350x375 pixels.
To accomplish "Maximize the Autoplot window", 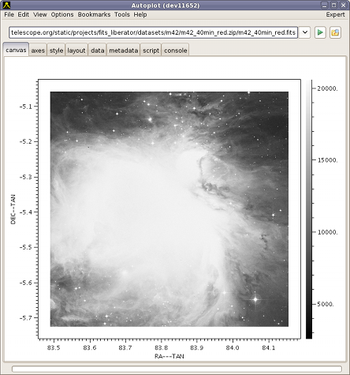I will pyautogui.click(x=333, y=5).
